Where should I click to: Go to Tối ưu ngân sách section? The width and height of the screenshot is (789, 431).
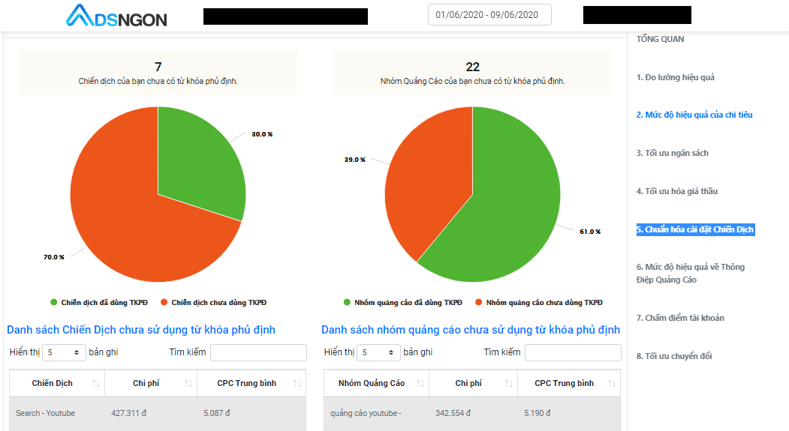(x=672, y=153)
